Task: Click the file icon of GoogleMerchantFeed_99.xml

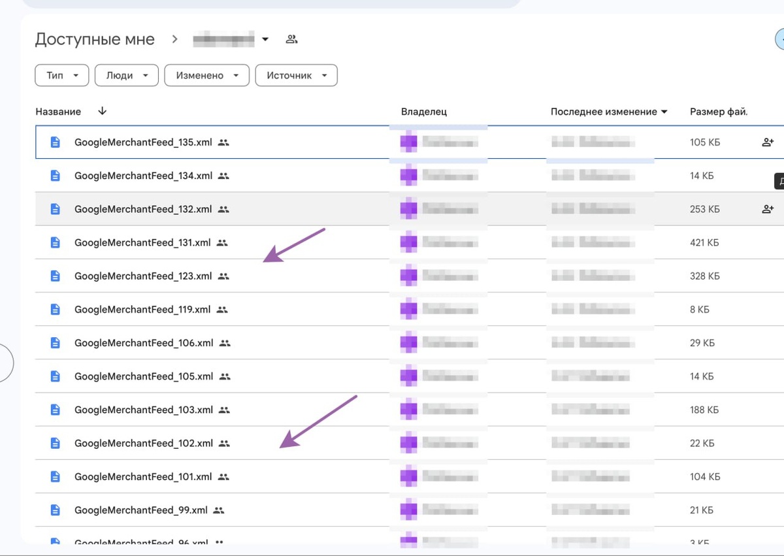Action: [x=56, y=510]
